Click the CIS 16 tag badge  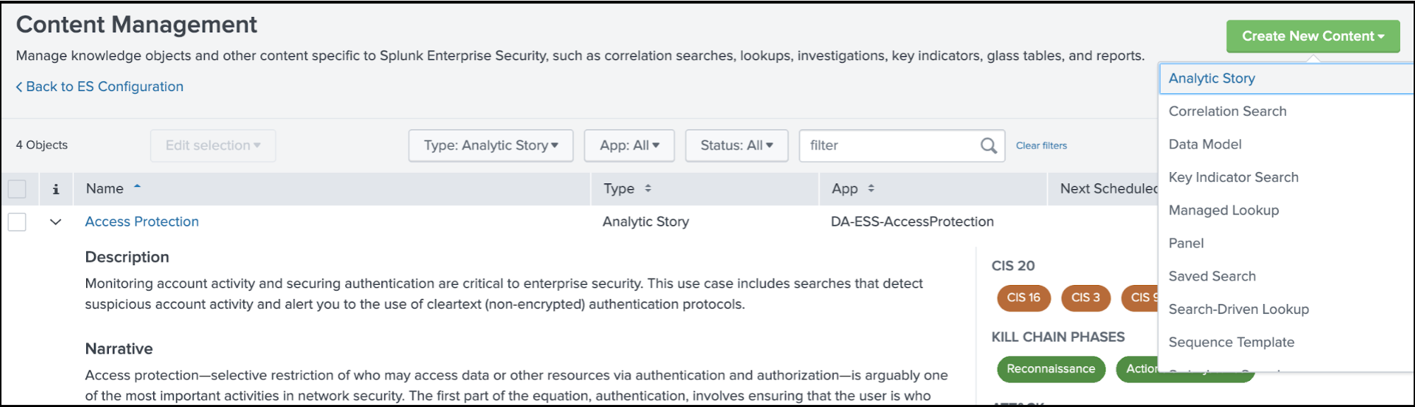pos(1024,298)
